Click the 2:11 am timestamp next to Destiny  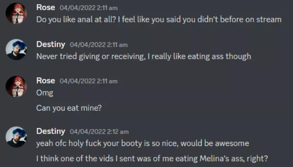pyautogui.click(x=99, y=45)
